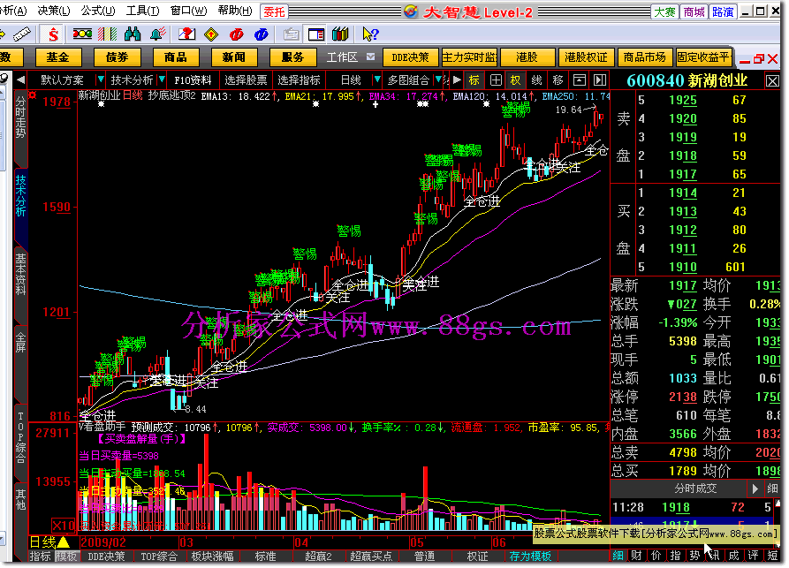Click the hide side panel arrow icon

pos(599,80)
